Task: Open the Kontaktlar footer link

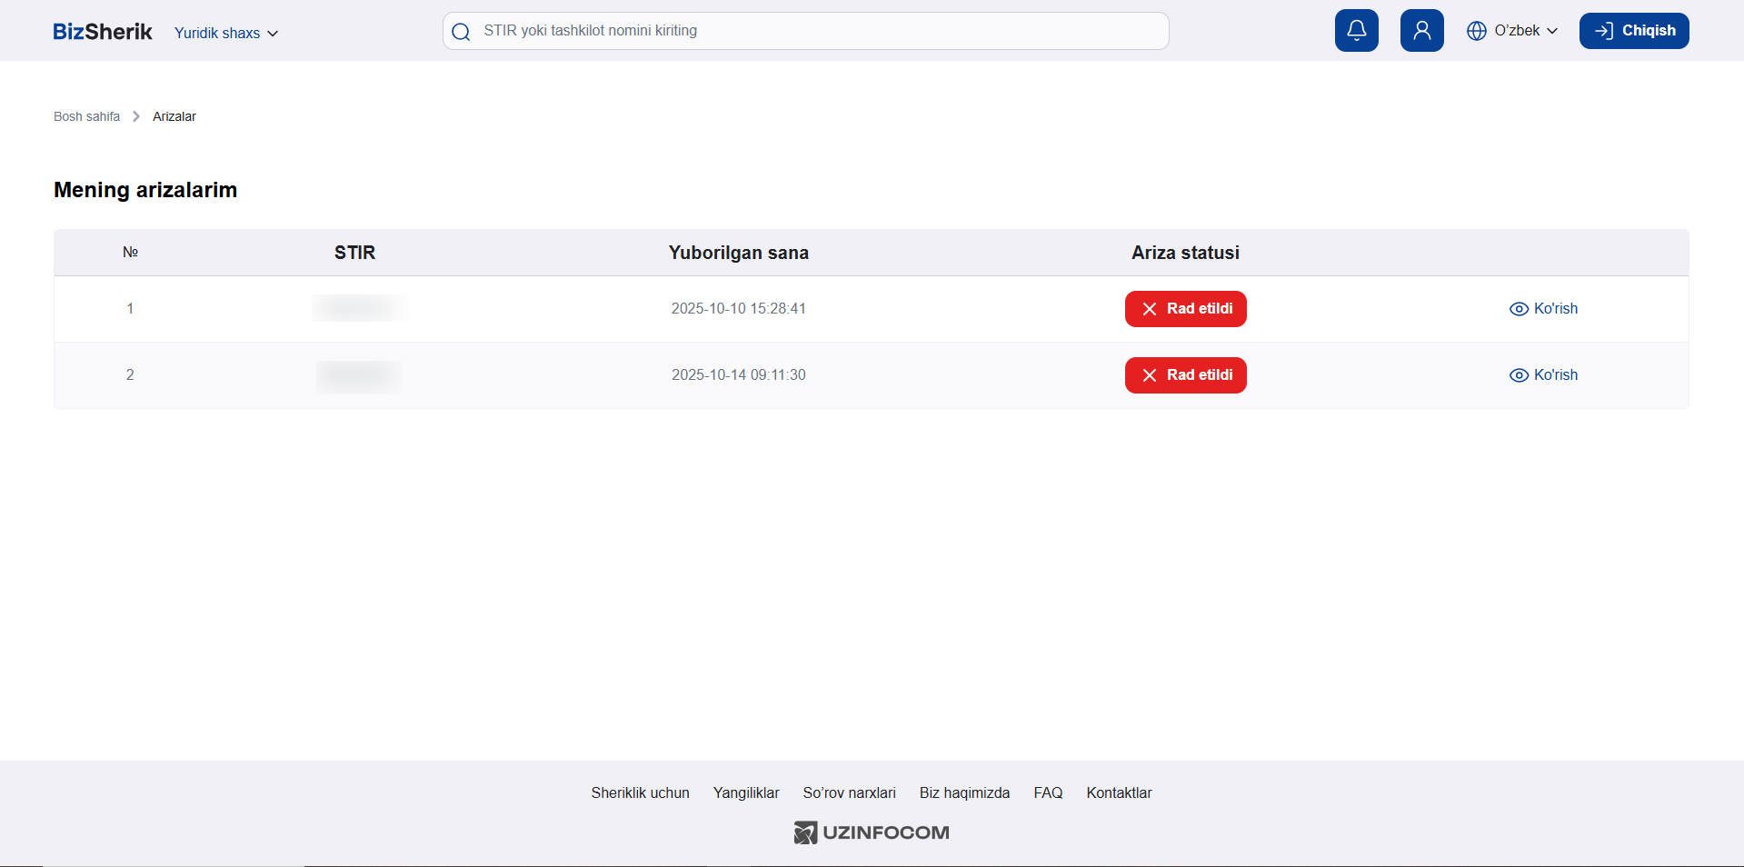Action: 1119,792
